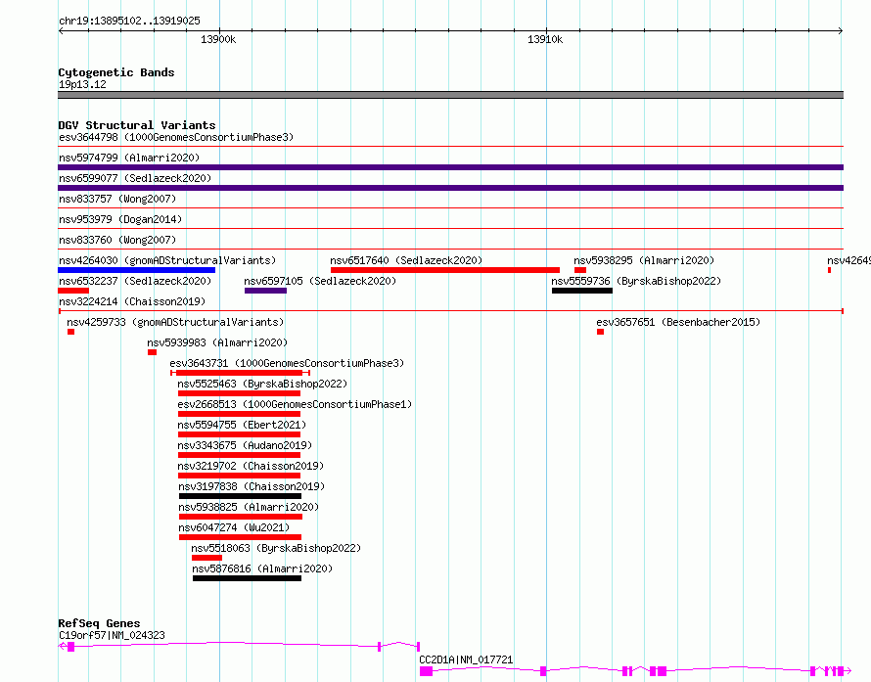This screenshot has width=871, height=682.
Task: Click the nsv4259733 gnomADStructuralVariants label
Action: click(175, 322)
